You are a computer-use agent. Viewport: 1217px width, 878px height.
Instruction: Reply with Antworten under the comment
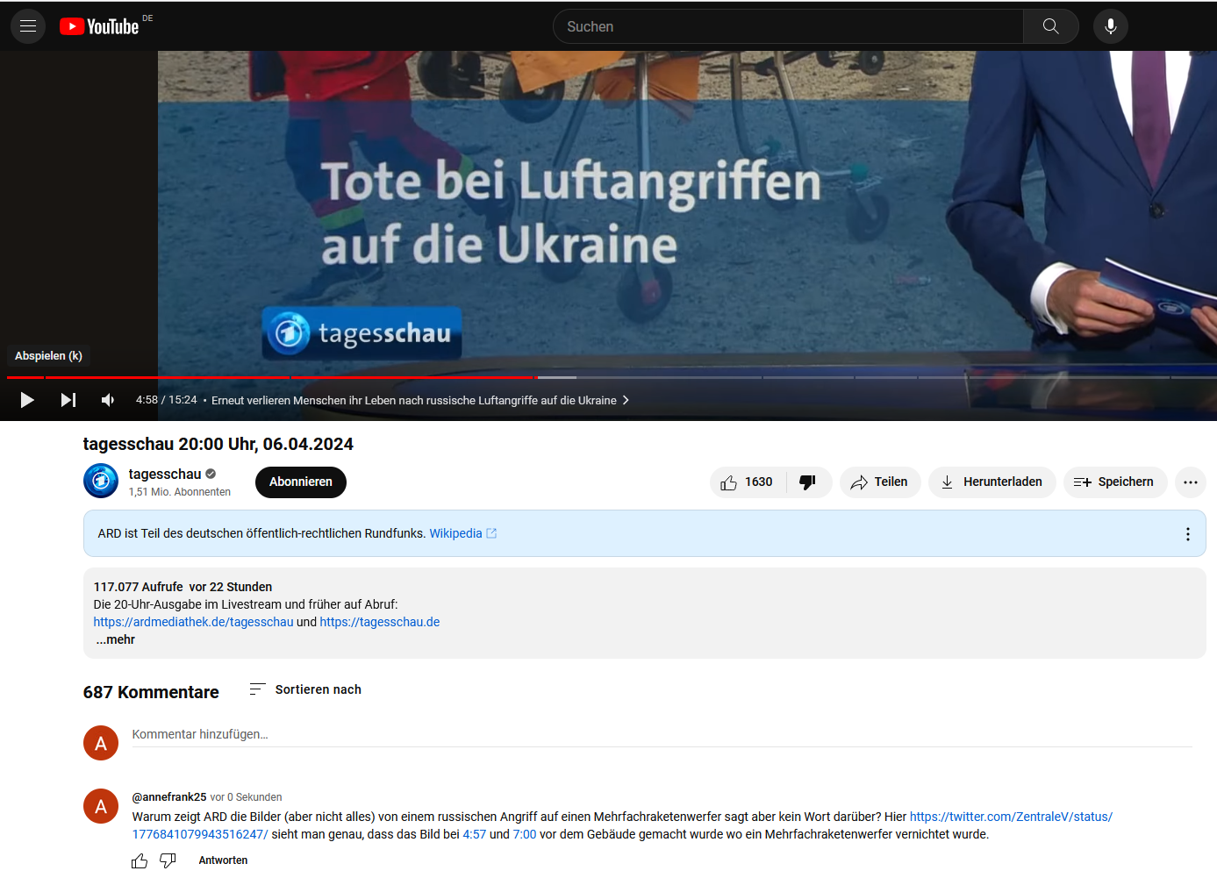(223, 860)
